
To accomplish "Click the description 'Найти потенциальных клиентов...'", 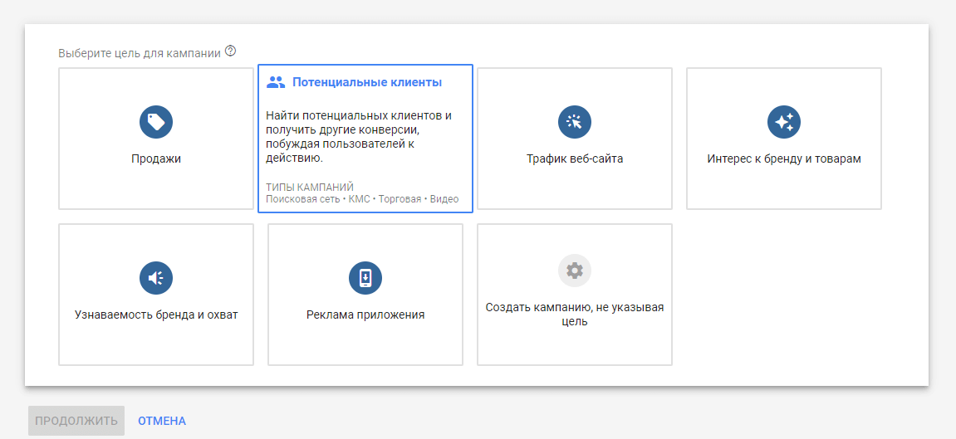I will pyautogui.click(x=359, y=137).
